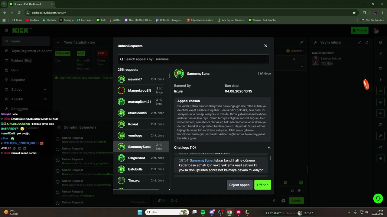Toggle the list panel icon in right rail
This screenshot has height=217, width=387.
(x=381, y=91)
